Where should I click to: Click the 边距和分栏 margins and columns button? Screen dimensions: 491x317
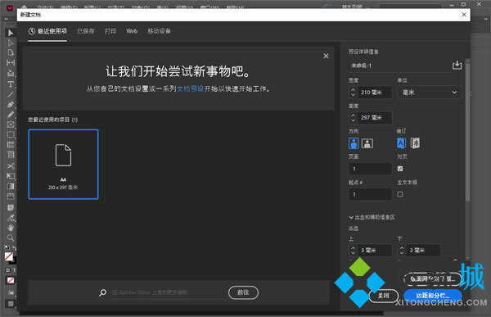click(433, 296)
